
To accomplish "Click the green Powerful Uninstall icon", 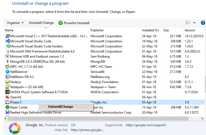I will pos(61,23).
